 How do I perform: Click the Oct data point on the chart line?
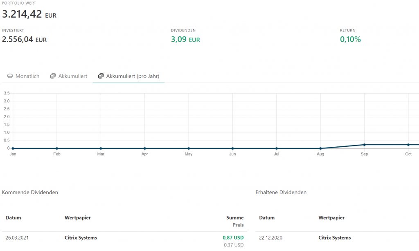click(x=408, y=145)
